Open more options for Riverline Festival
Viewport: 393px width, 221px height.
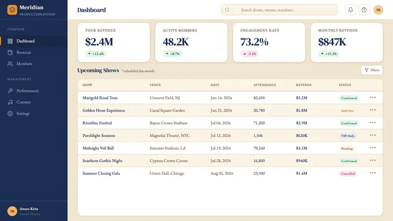[373, 122]
